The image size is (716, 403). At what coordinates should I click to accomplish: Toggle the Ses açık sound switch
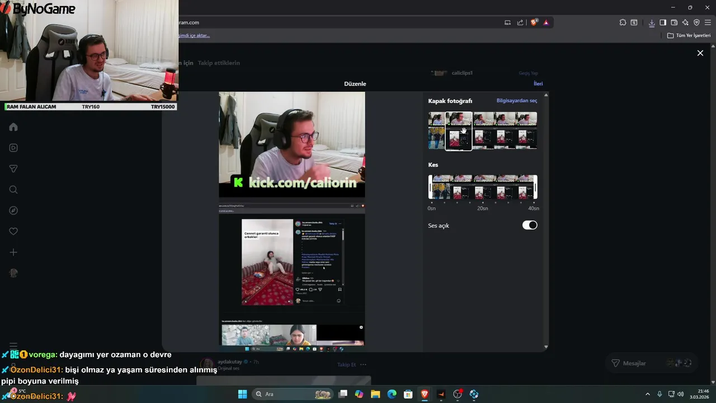(x=530, y=225)
